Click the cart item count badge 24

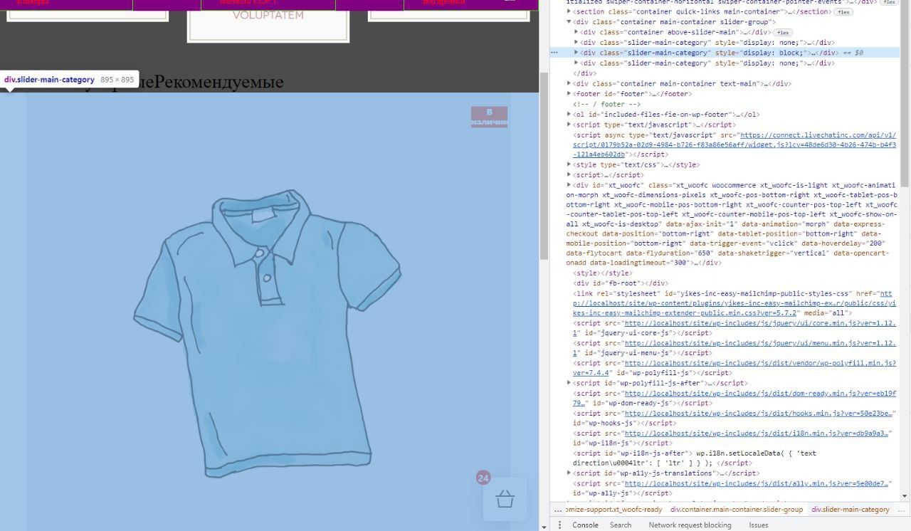point(483,478)
